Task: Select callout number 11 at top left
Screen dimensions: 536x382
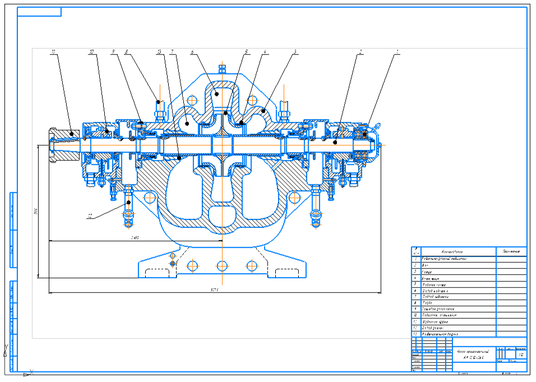Action: pyautogui.click(x=53, y=52)
